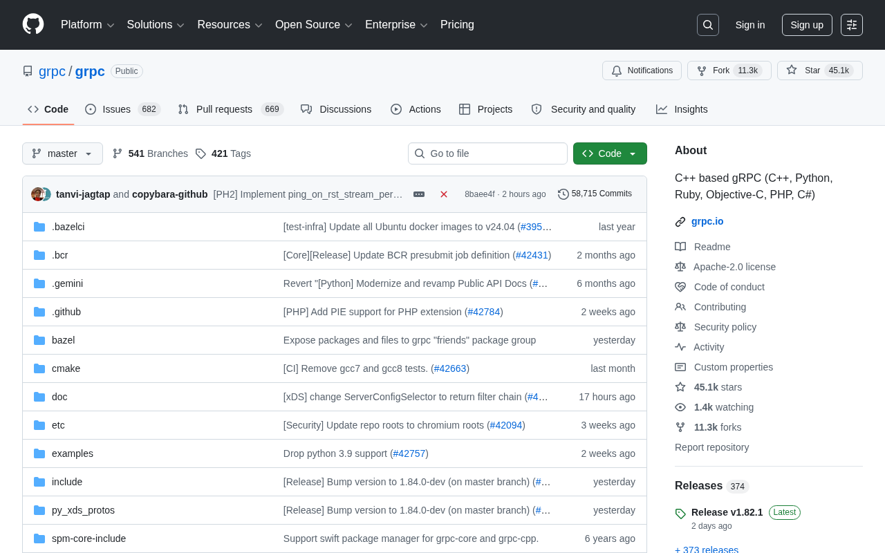Click the GitHub logo icon
This screenshot has width=885, height=553.
pyautogui.click(x=33, y=24)
